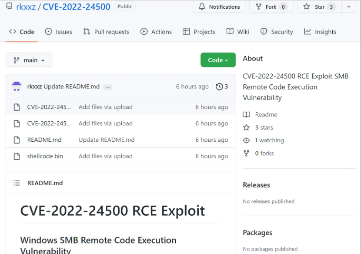Image resolution: width=361 pixels, height=254 pixels.
Task: Open the 1 watching link
Action: (x=269, y=140)
